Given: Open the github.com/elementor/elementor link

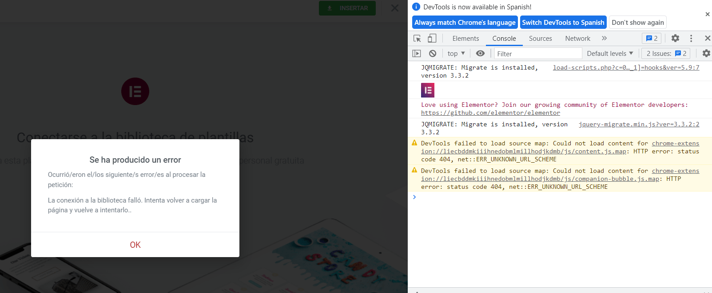Looking at the screenshot, I should [x=490, y=113].
